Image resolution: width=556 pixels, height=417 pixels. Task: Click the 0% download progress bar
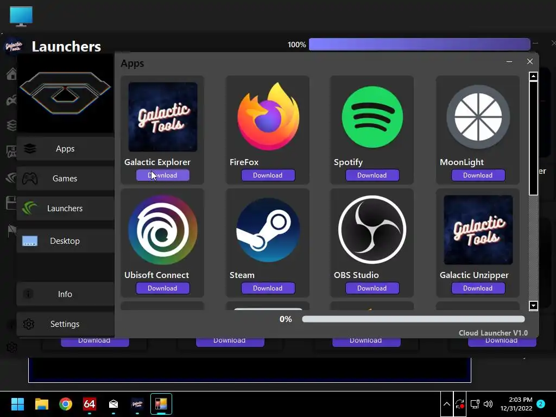coord(413,319)
